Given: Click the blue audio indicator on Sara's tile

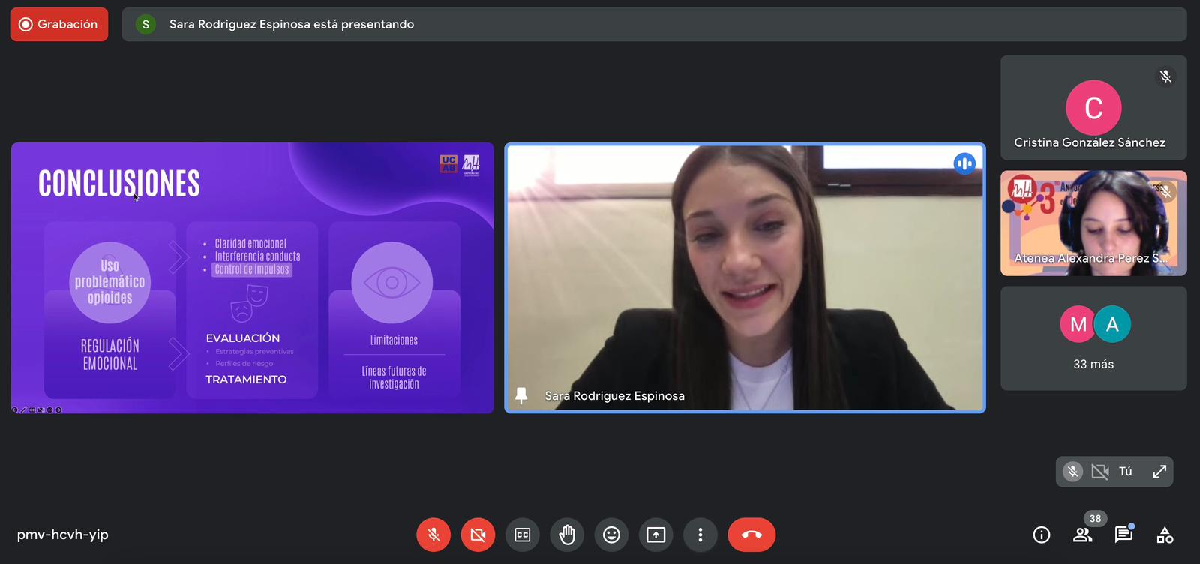Looking at the screenshot, I should coord(964,163).
